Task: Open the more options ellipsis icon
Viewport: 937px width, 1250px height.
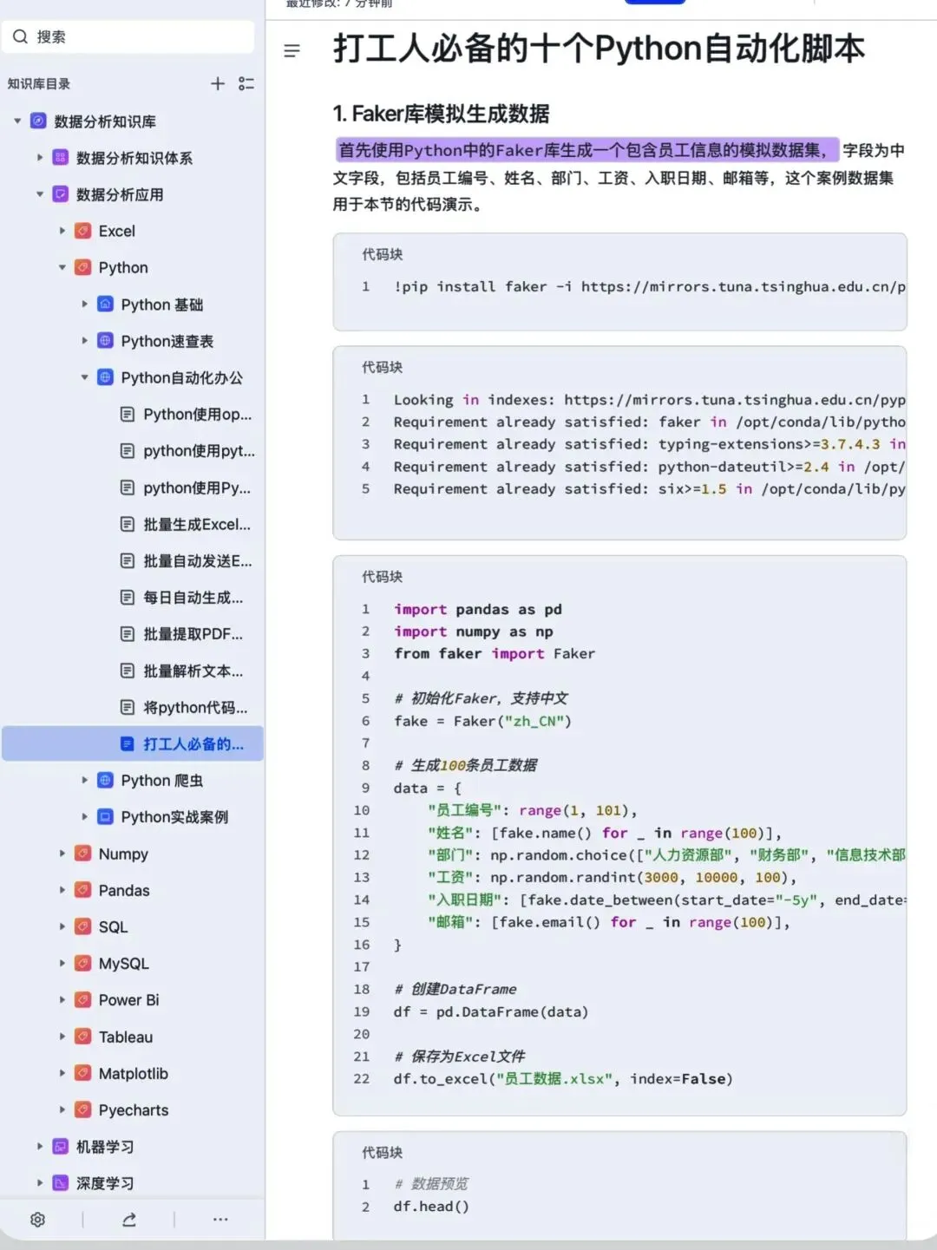Action: click(220, 1220)
